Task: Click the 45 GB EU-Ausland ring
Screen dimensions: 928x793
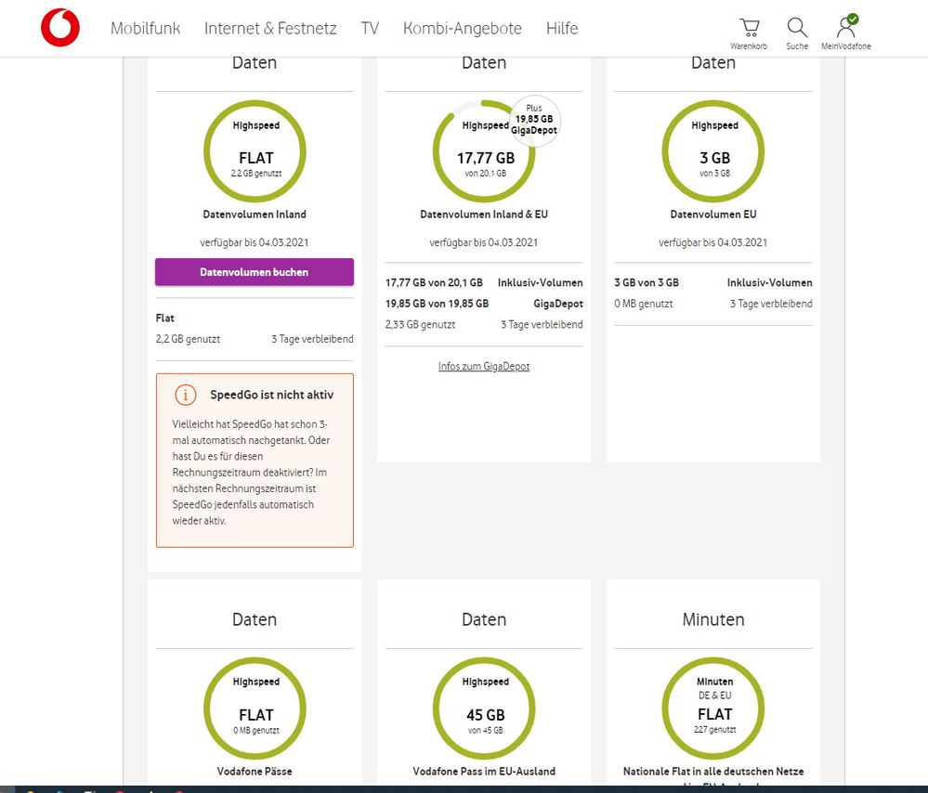Action: 484,708
